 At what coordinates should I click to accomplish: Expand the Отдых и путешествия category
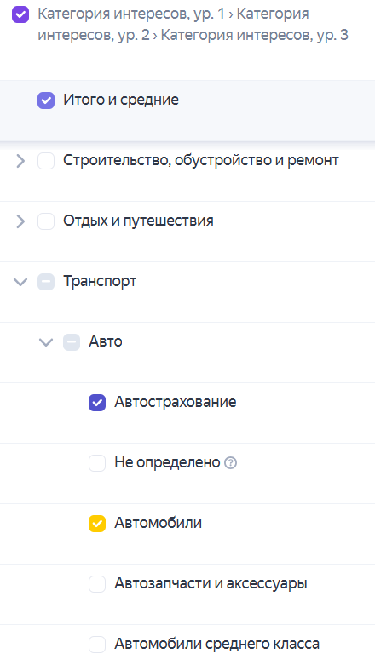(20, 221)
